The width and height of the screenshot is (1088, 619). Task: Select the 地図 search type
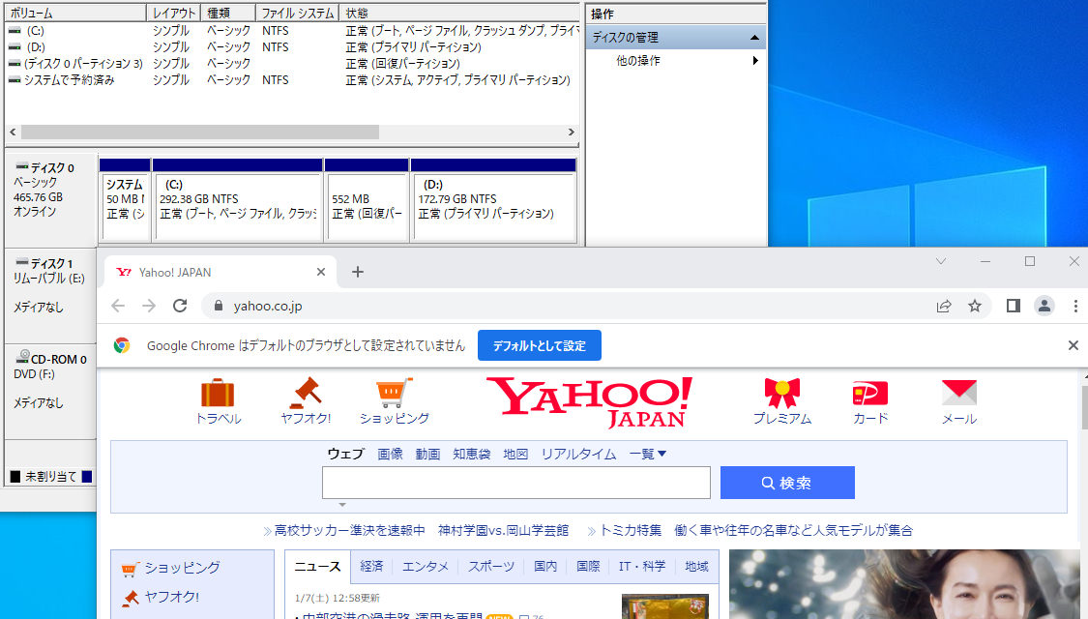tap(515, 454)
